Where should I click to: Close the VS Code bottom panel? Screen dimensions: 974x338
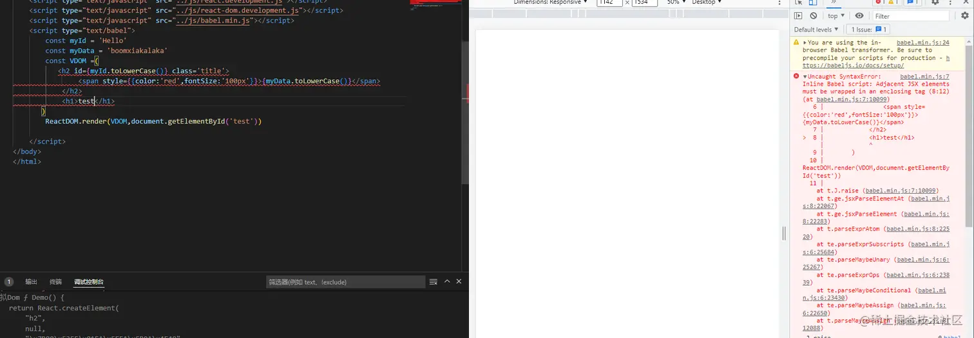(x=459, y=281)
